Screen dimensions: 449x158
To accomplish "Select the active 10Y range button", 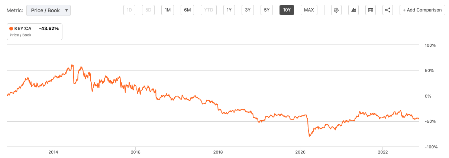I will coord(287,10).
